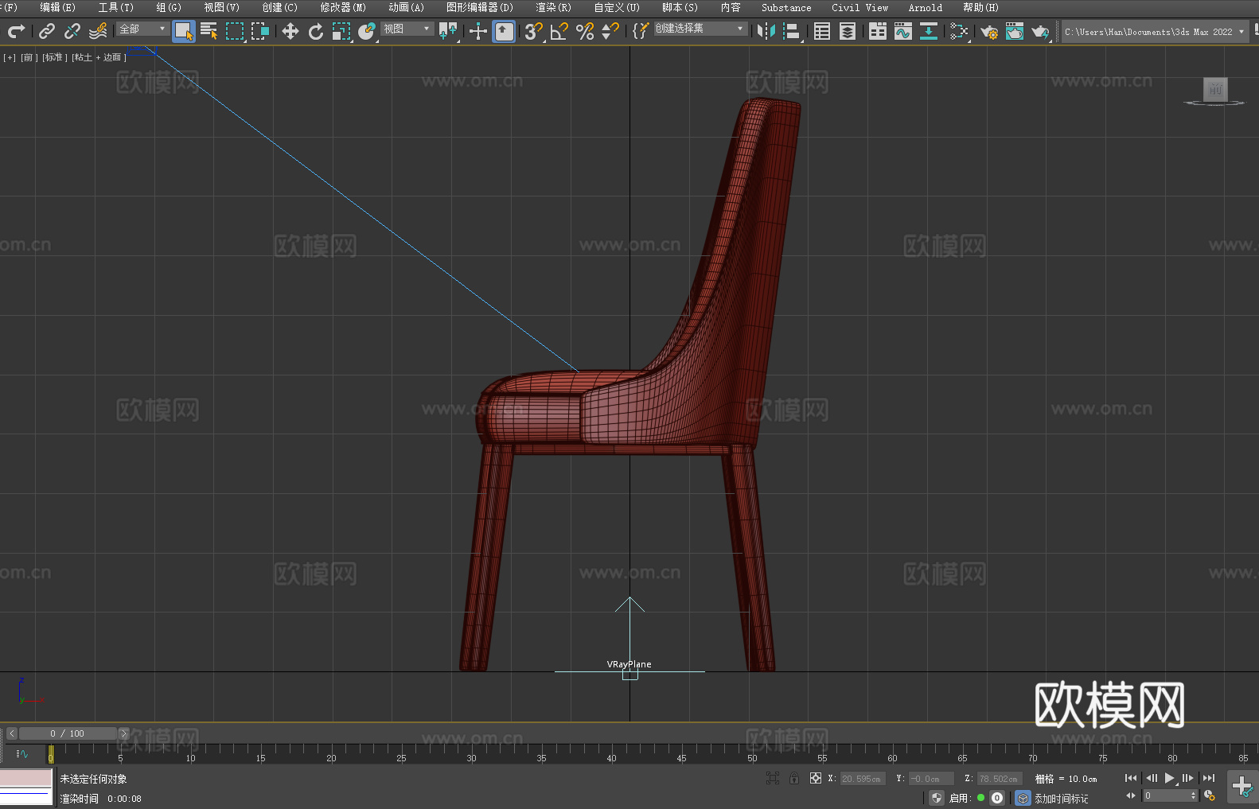Click viewport [+] general menu label
This screenshot has height=809, width=1259.
pos(10,57)
